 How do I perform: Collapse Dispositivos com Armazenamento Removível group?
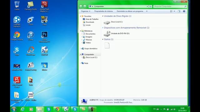(103, 28)
